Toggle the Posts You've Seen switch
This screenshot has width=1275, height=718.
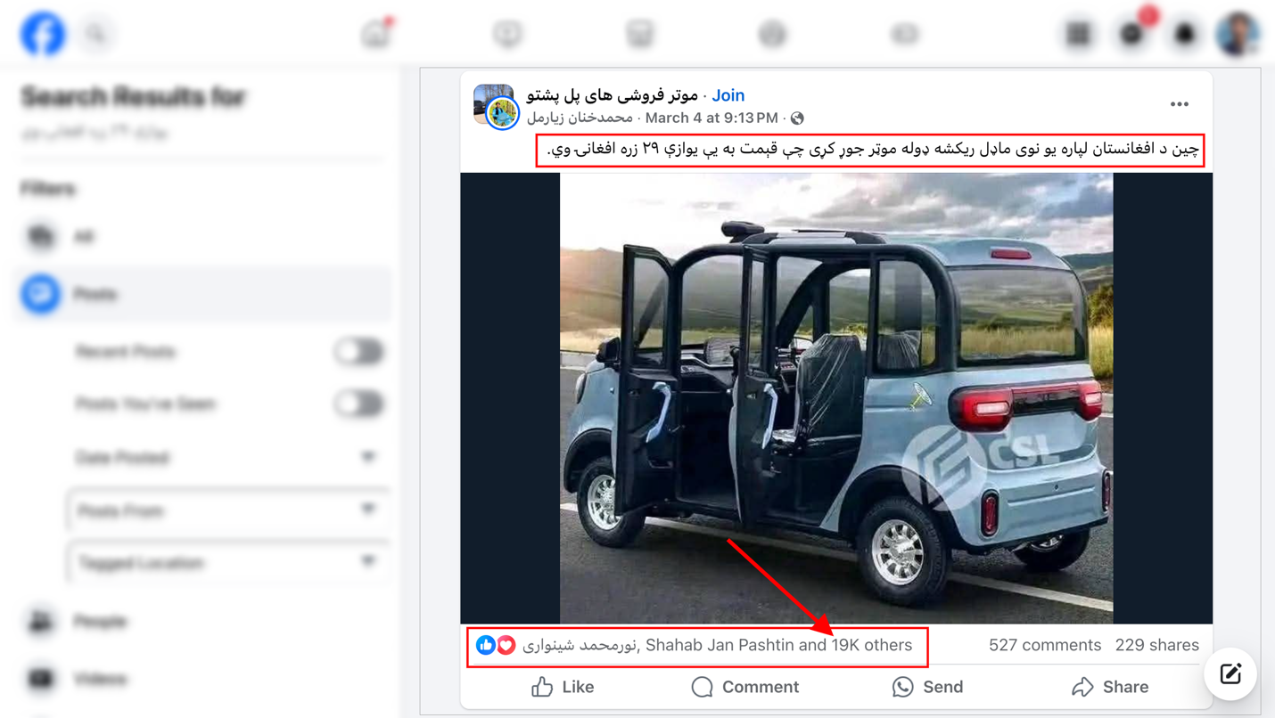click(359, 404)
